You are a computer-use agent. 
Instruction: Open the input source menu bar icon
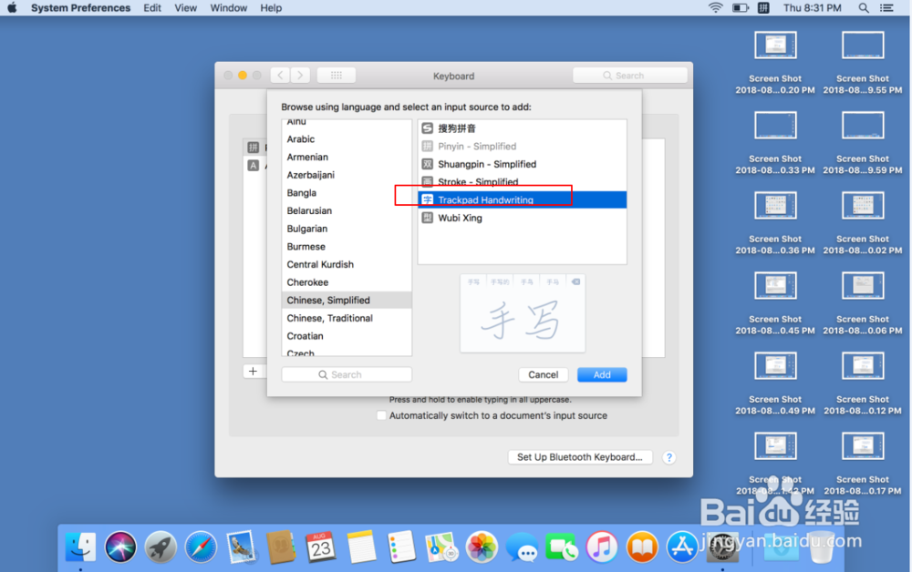[x=763, y=7]
